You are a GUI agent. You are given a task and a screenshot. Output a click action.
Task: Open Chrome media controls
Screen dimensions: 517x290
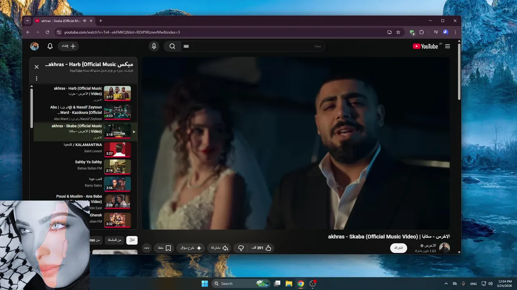pyautogui.click(x=436, y=32)
